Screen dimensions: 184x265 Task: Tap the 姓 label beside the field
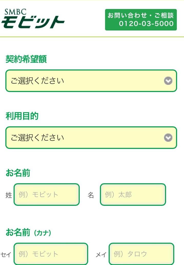pyautogui.click(x=9, y=195)
